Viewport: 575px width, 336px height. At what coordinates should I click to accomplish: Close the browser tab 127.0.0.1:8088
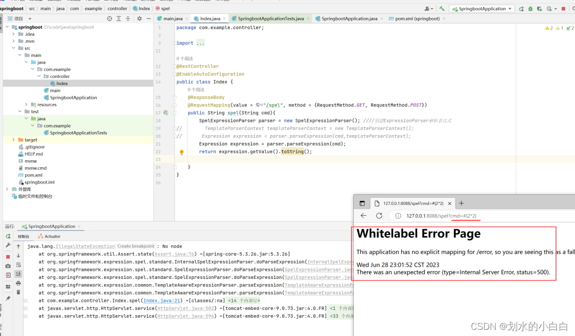click(450, 203)
